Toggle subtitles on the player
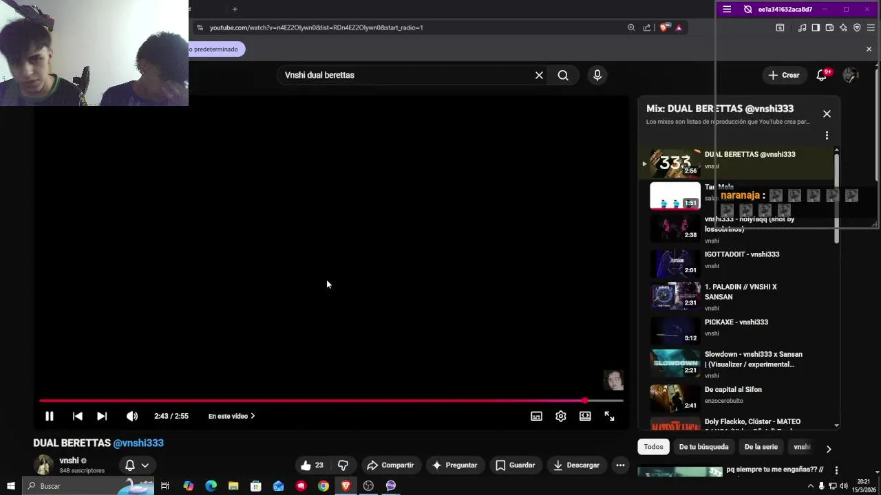The width and height of the screenshot is (881, 495). [x=536, y=416]
